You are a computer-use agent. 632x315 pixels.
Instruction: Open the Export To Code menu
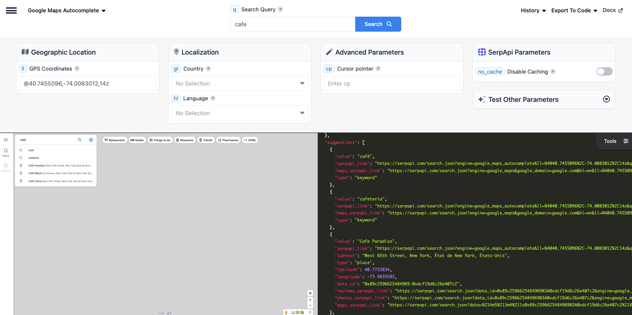(x=574, y=11)
